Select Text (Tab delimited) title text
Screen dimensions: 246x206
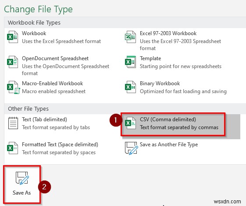44,119
